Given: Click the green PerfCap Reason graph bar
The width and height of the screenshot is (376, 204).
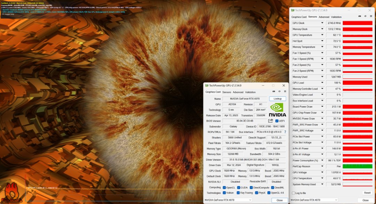Looking at the screenshot, I should pyautogui.click(x=358, y=166).
